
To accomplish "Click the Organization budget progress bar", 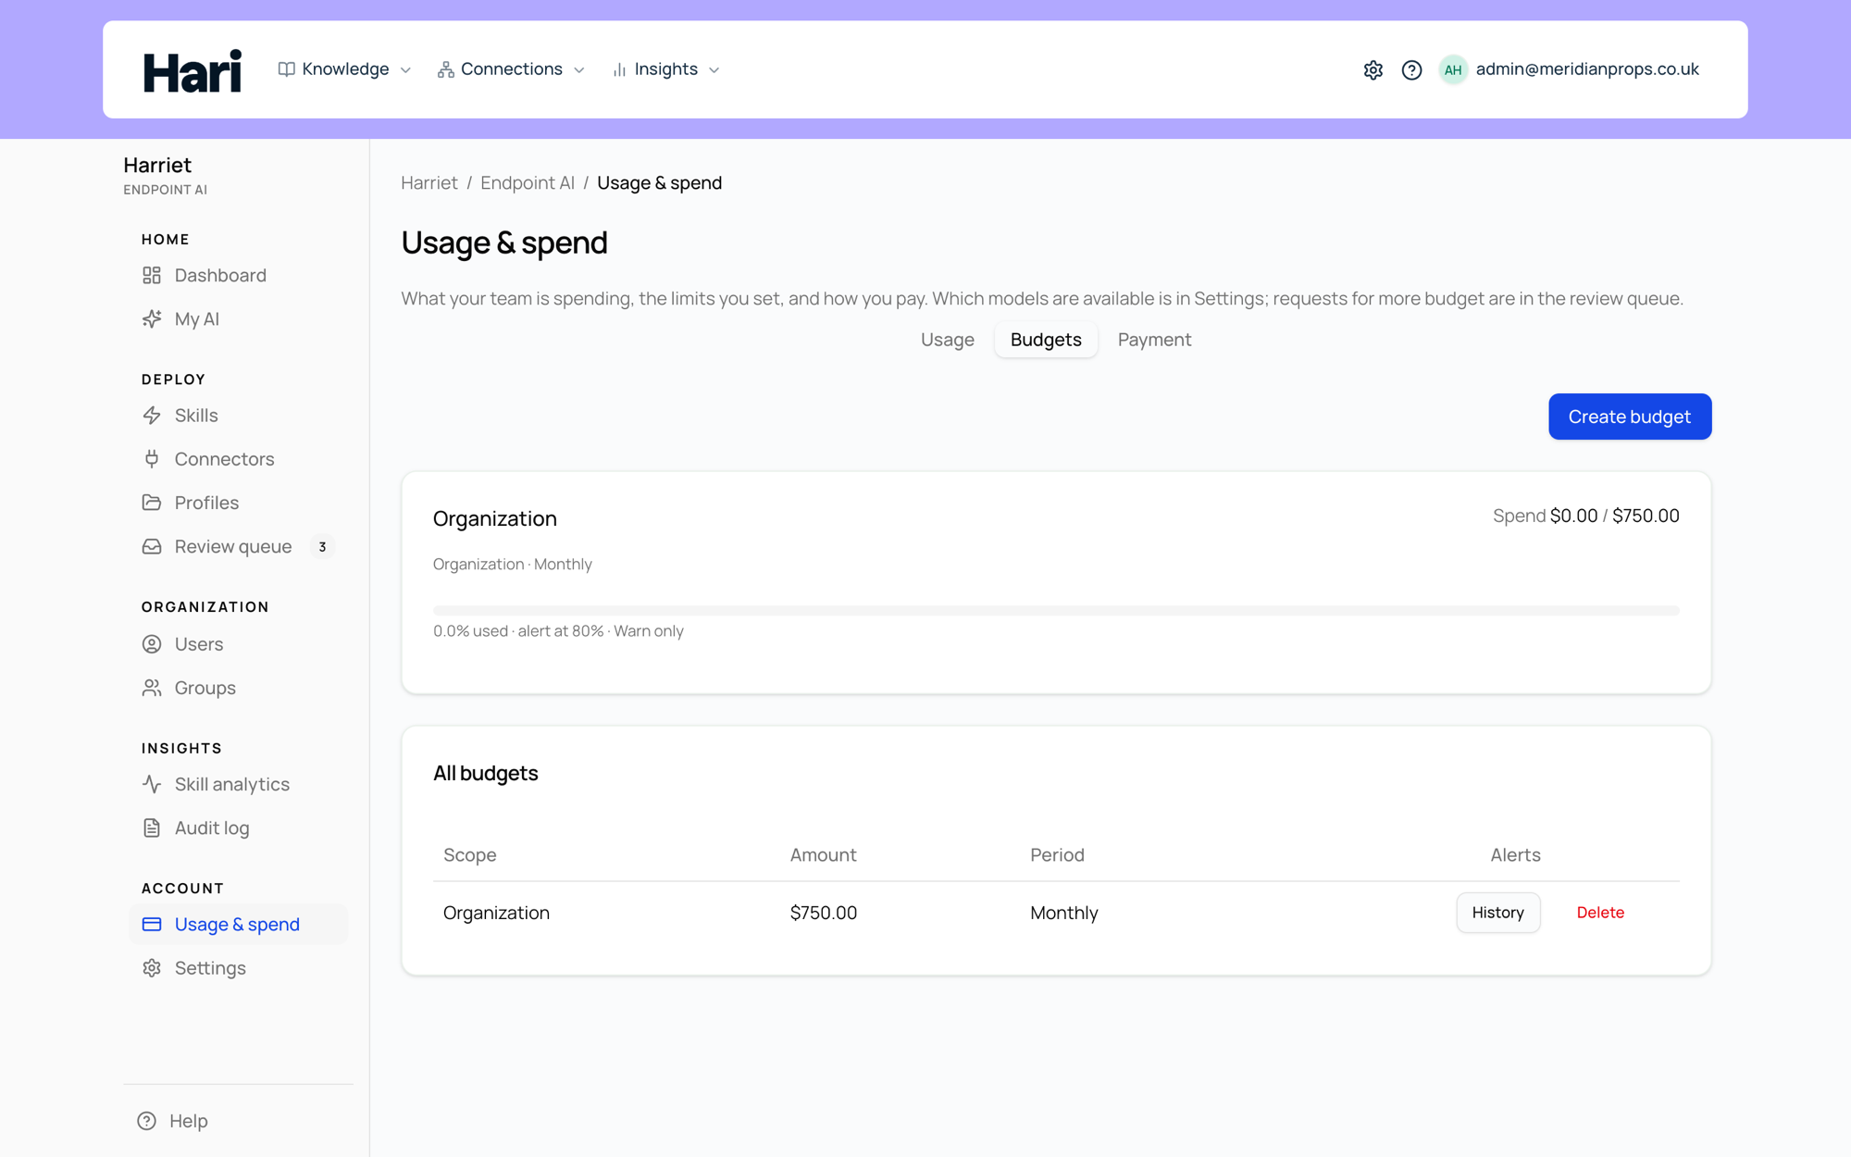I will 1056,611.
